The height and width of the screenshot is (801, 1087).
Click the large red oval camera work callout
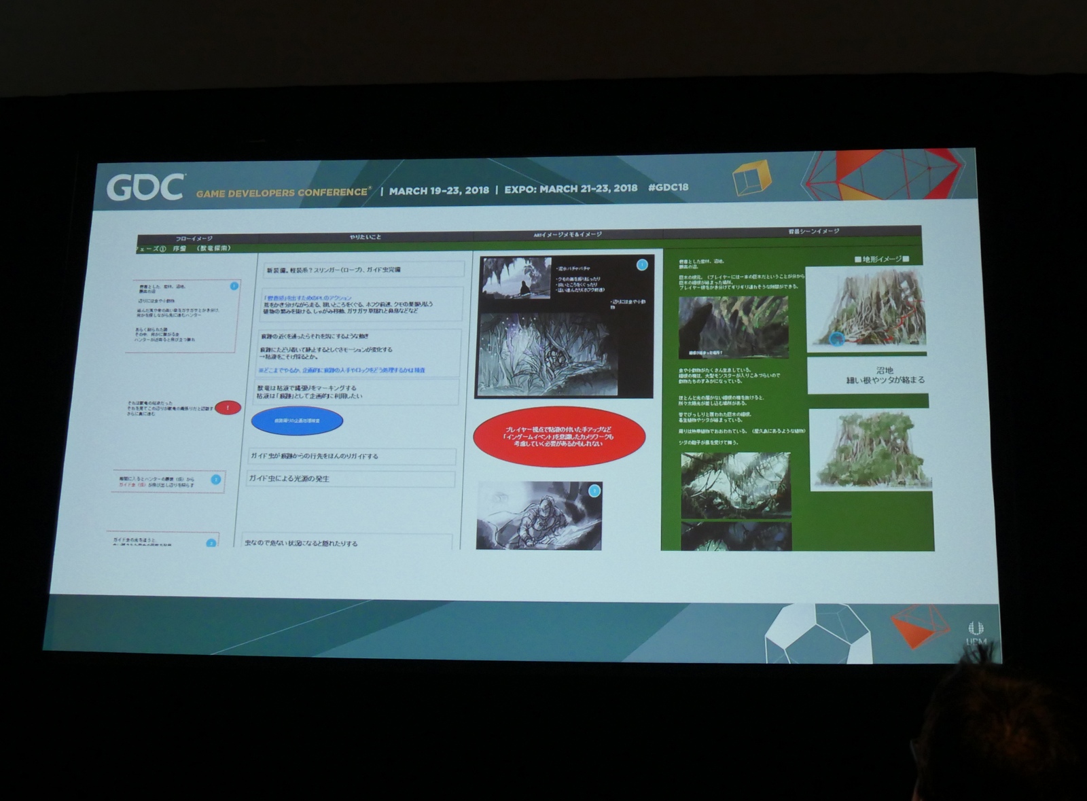[558, 437]
